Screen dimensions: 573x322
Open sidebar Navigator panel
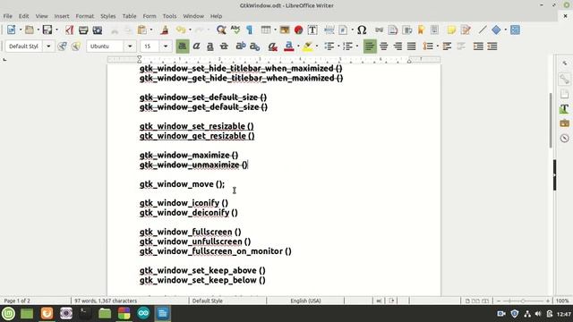pyautogui.click(x=564, y=139)
